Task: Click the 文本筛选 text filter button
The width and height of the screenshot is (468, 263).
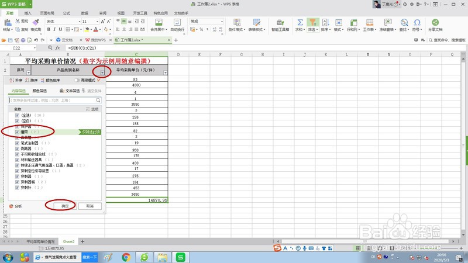Action: click(x=70, y=91)
